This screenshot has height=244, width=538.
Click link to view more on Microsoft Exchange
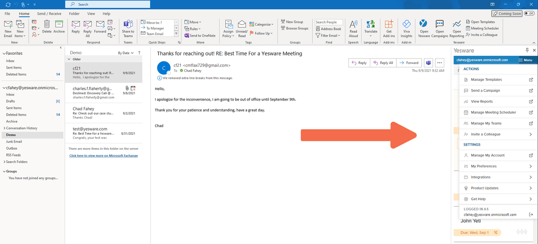click(x=103, y=156)
